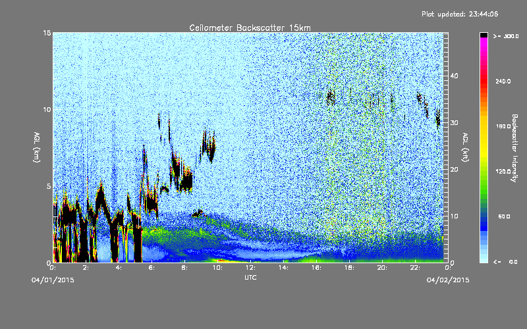Click the 30 tick on kft axis
The width and height of the screenshot is (527, 329).
click(454, 123)
